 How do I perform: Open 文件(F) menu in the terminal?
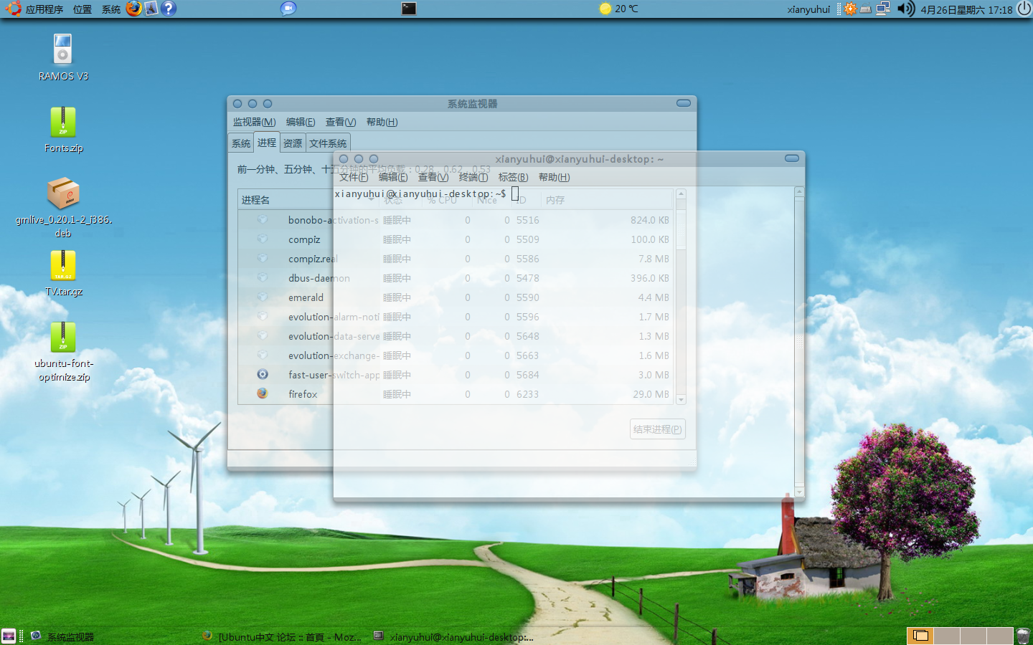[x=354, y=177]
